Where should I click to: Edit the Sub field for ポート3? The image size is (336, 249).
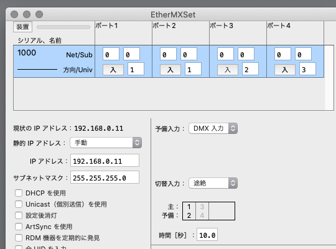[x=246, y=54]
